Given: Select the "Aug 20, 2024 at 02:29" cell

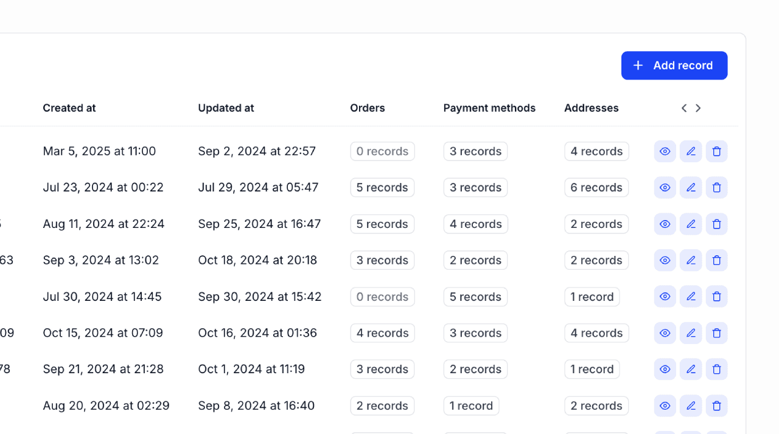Looking at the screenshot, I should (x=106, y=405).
